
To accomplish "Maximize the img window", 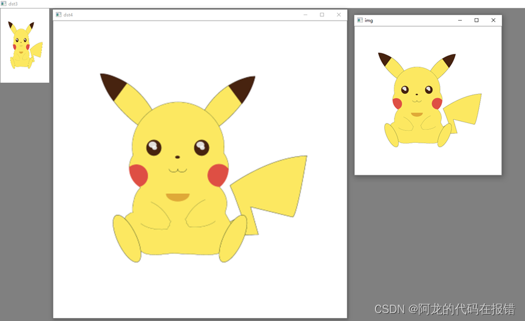I will [476, 20].
